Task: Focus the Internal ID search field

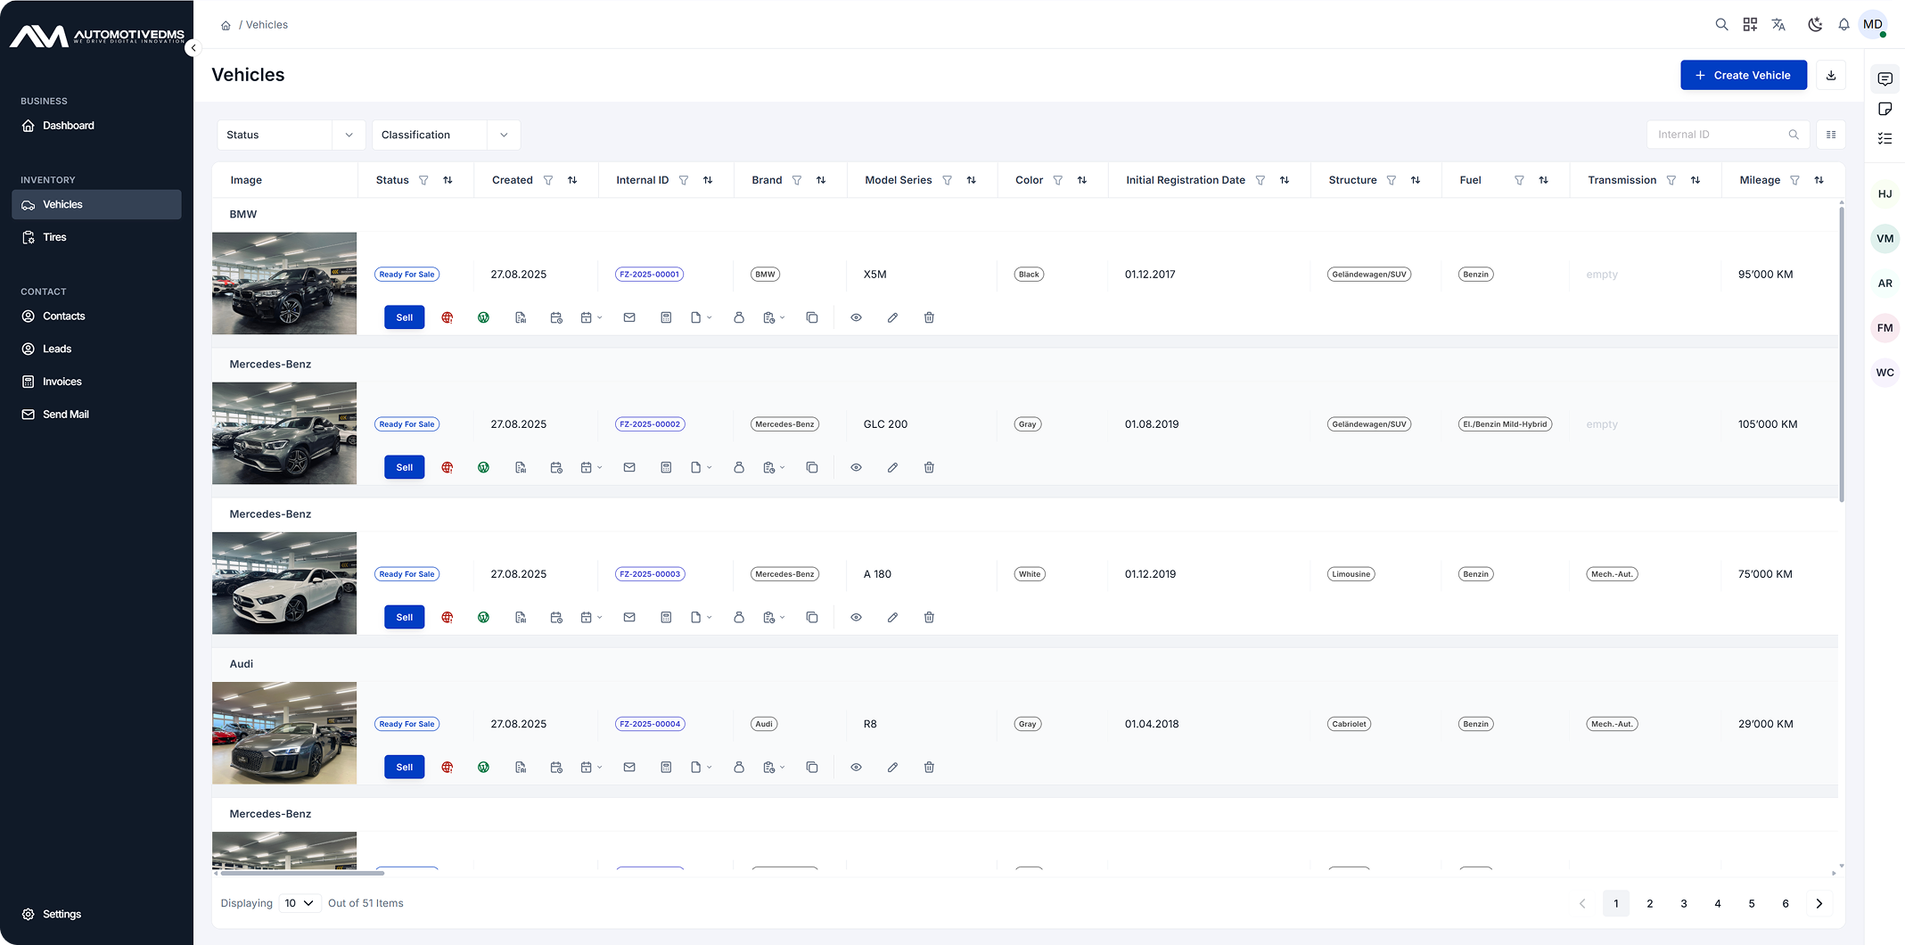Action: pyautogui.click(x=1728, y=135)
